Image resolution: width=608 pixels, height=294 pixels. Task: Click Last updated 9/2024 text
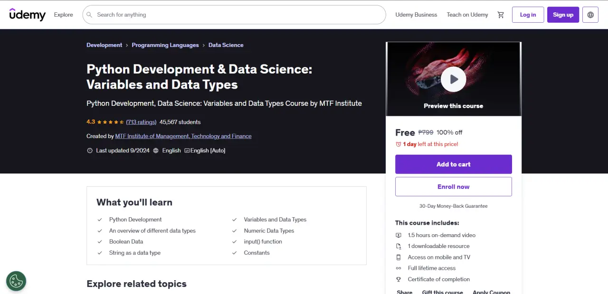123,150
